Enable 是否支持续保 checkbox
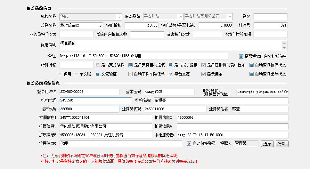This screenshot has height=169, width=310. [x=98, y=65]
